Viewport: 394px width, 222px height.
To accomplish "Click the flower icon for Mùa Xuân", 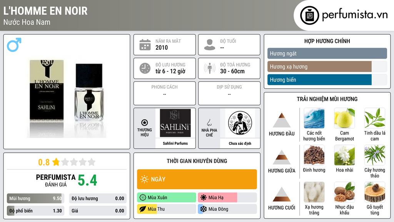I will click(x=143, y=198).
